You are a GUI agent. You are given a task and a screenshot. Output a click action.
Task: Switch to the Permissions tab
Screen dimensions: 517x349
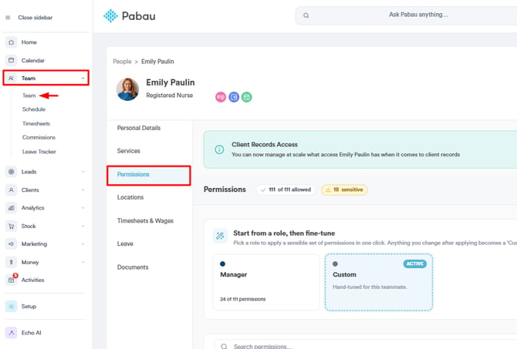point(149,175)
